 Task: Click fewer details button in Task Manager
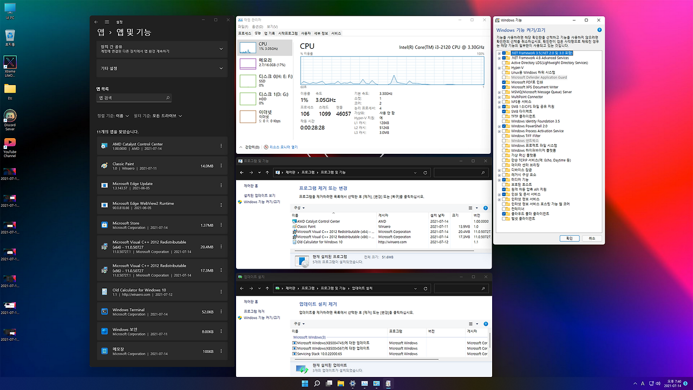250,147
